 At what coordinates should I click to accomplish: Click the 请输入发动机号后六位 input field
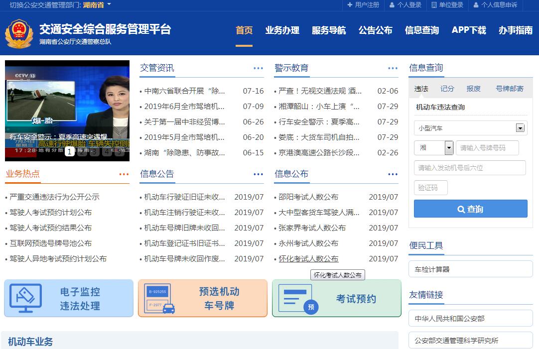tap(469, 168)
